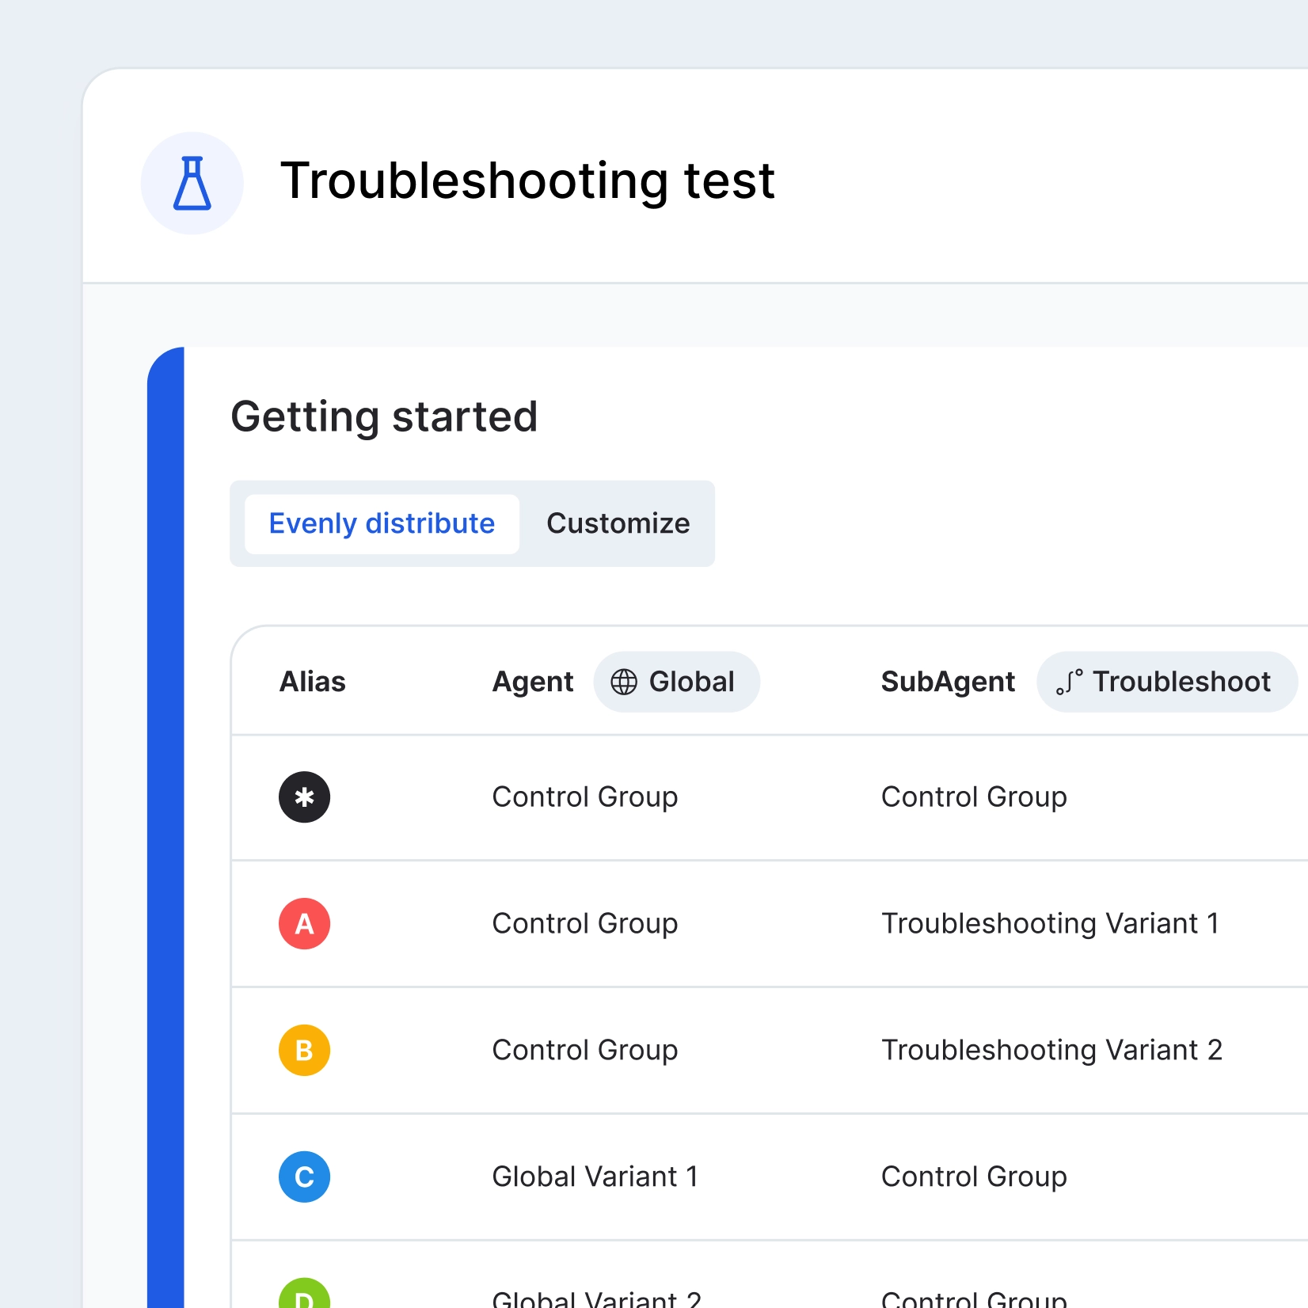
Task: Click the SubAgent column header
Action: pyautogui.click(x=948, y=682)
